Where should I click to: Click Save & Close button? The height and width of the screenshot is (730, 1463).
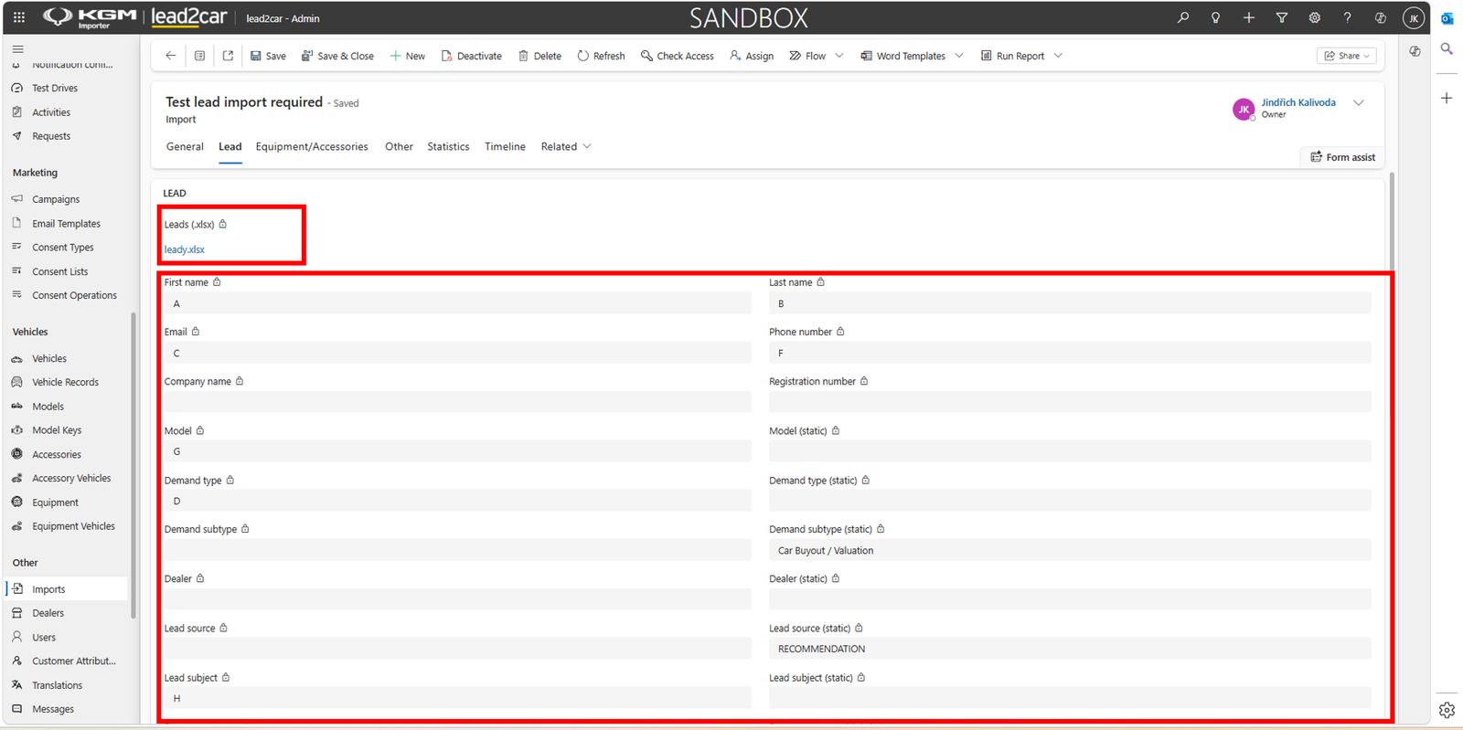(x=337, y=56)
